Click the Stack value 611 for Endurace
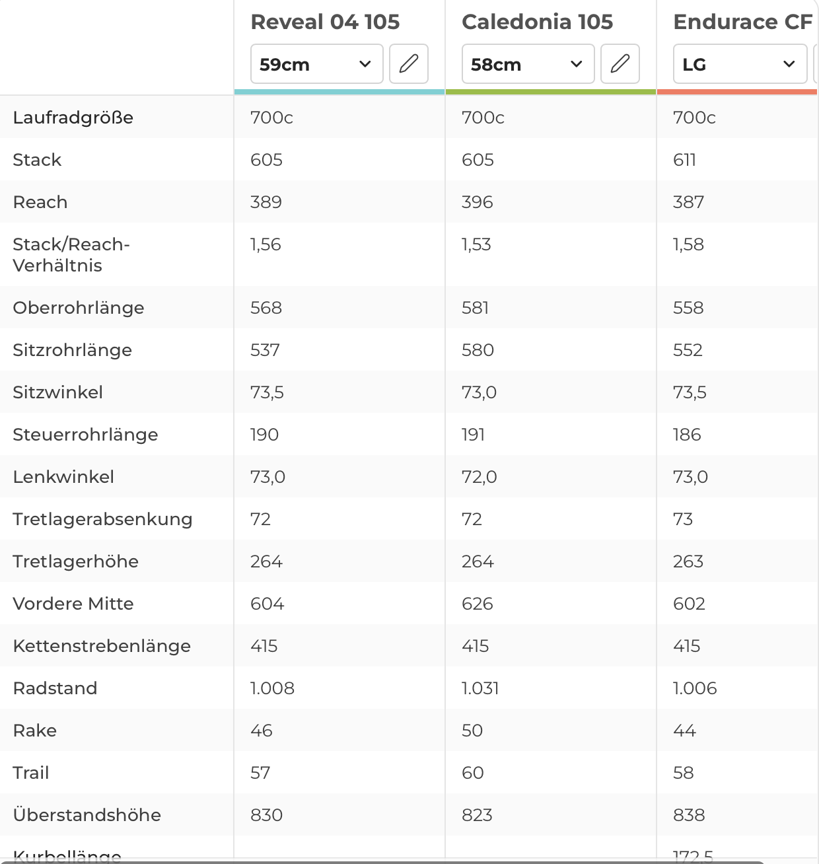The image size is (819, 864). pyautogui.click(x=684, y=160)
